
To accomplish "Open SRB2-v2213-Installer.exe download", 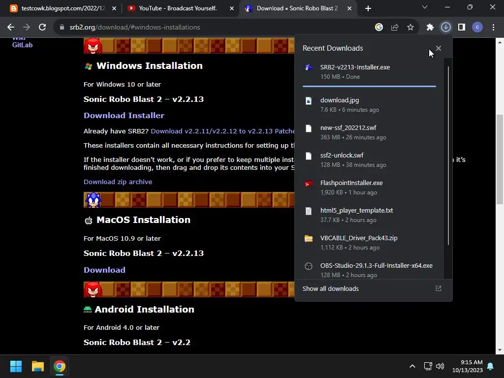I will click(369, 72).
